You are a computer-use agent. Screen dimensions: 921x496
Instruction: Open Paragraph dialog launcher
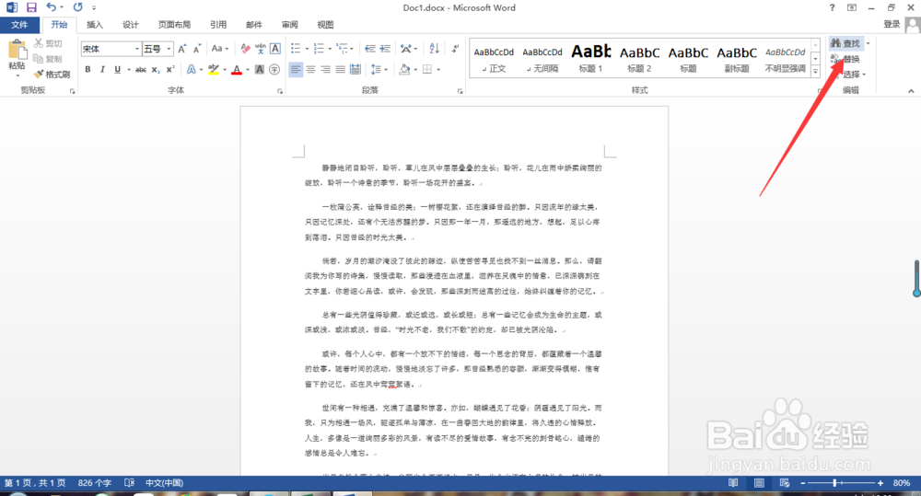[x=460, y=91]
